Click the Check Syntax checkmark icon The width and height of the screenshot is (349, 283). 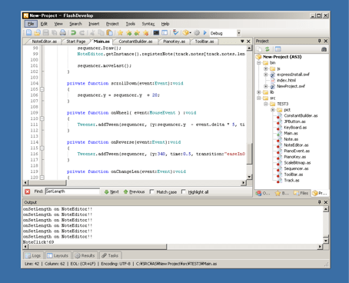point(175,32)
